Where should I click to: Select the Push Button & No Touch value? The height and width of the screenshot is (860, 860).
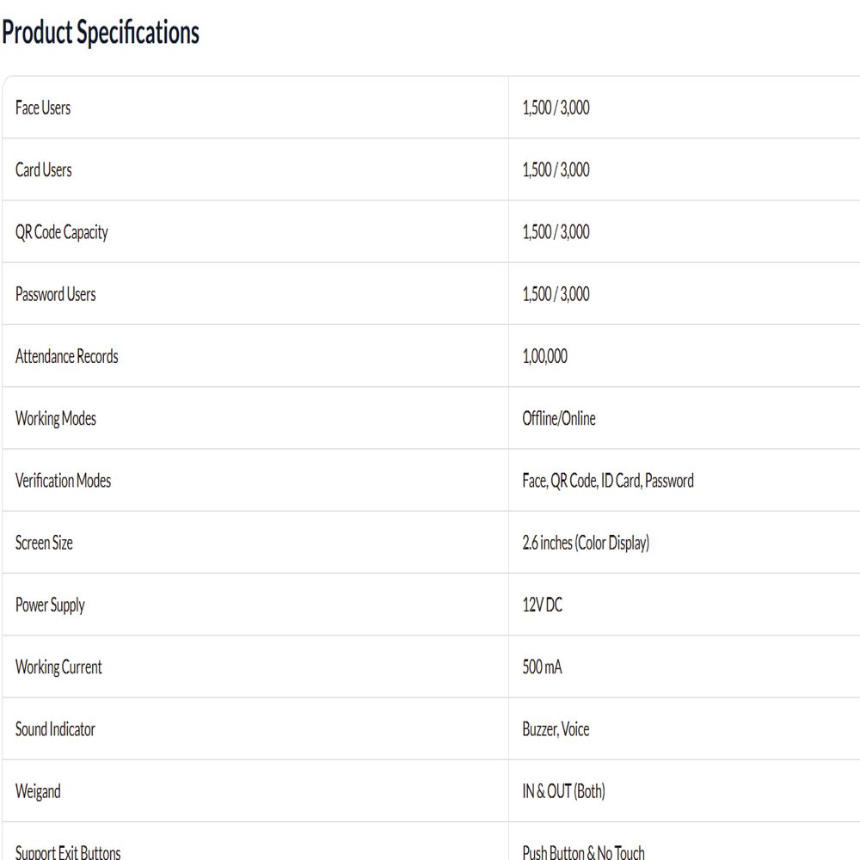tap(583, 852)
